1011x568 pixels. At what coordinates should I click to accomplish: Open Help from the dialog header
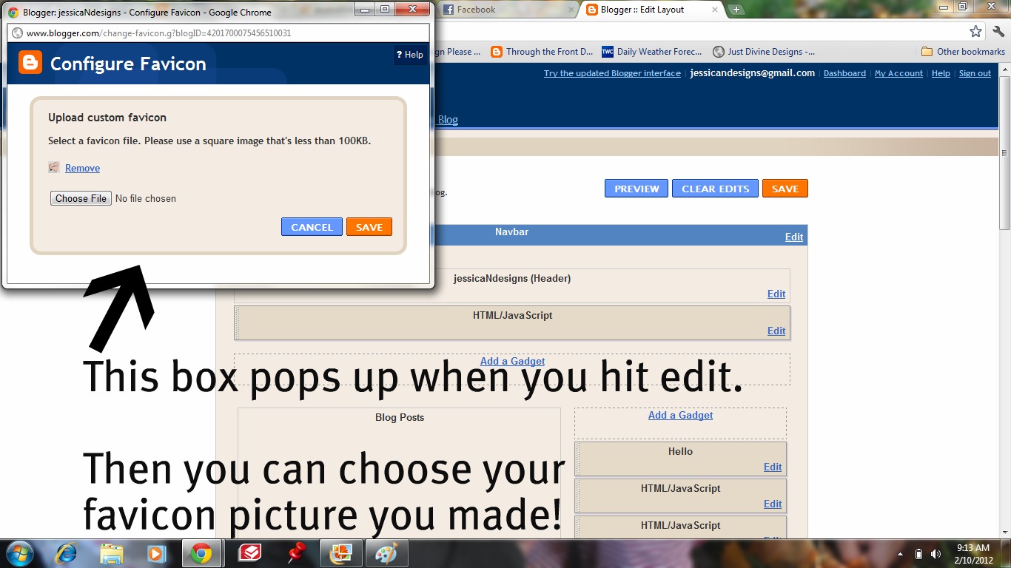click(x=410, y=54)
